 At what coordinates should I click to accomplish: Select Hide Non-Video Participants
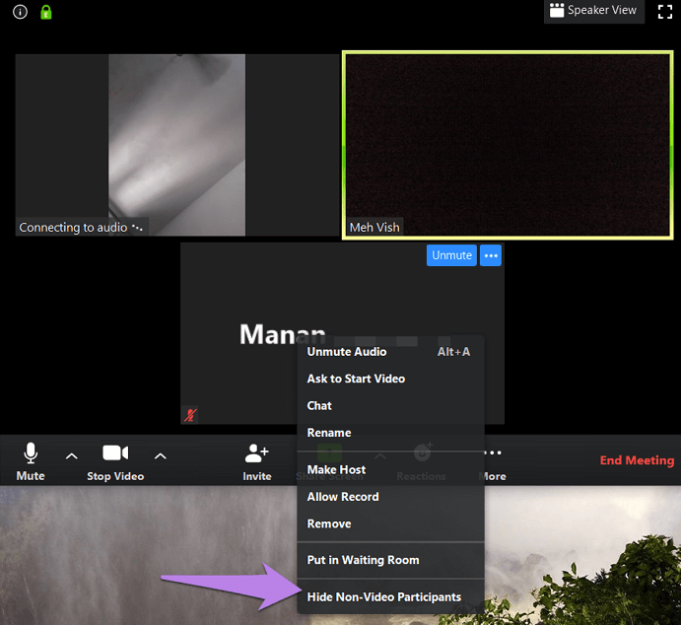pos(390,596)
